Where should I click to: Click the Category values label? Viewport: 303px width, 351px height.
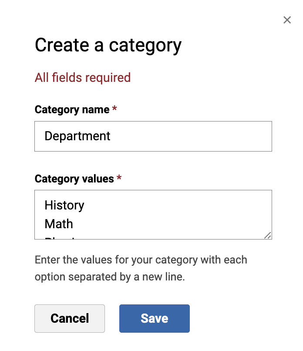coord(74,179)
